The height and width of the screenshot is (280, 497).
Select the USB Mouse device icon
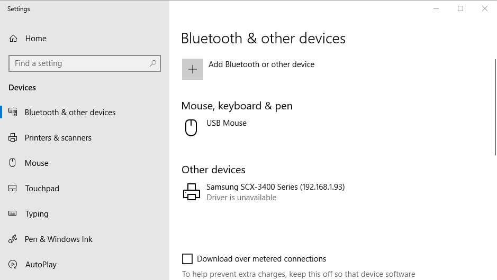point(191,127)
